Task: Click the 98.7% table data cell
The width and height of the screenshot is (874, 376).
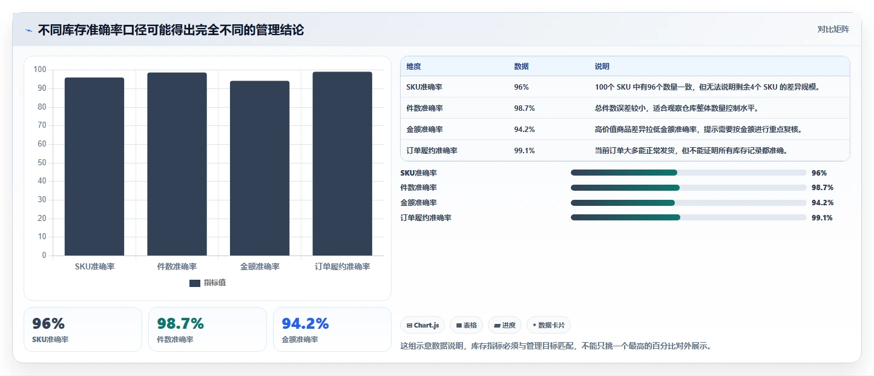Action: pyautogui.click(x=524, y=108)
